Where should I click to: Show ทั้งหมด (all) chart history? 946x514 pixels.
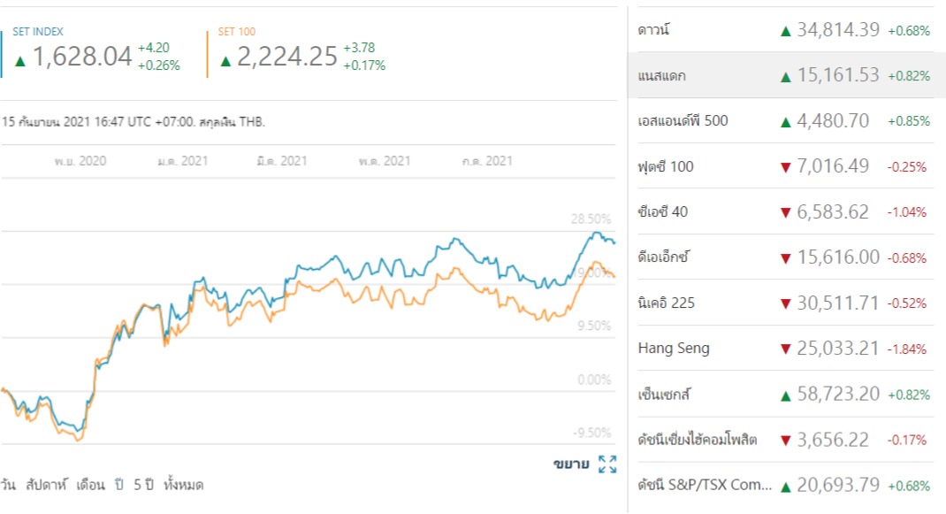click(184, 485)
